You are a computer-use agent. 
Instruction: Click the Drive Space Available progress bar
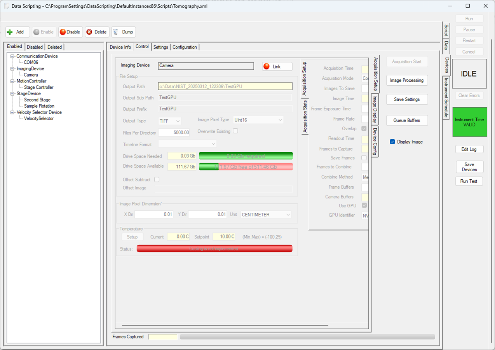pyautogui.click(x=246, y=167)
